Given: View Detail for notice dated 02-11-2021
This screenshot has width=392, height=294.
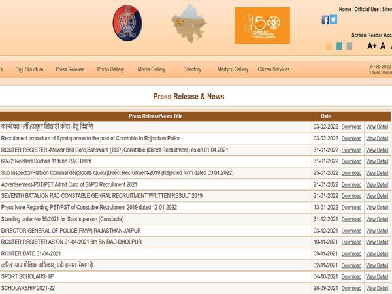Looking at the screenshot, I should [x=377, y=265].
